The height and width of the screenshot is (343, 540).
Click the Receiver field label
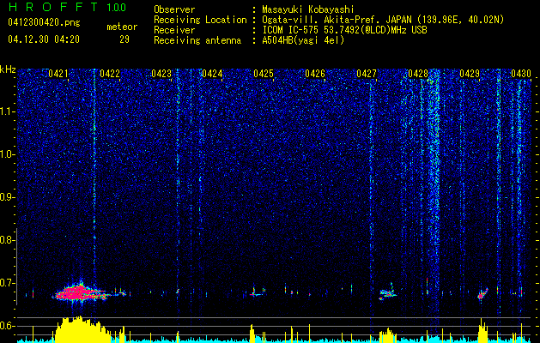pos(174,30)
